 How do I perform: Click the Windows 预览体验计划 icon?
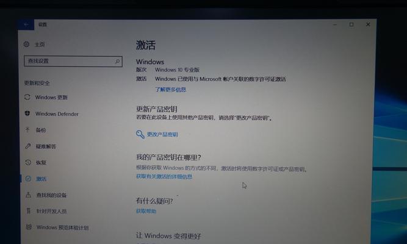point(29,227)
